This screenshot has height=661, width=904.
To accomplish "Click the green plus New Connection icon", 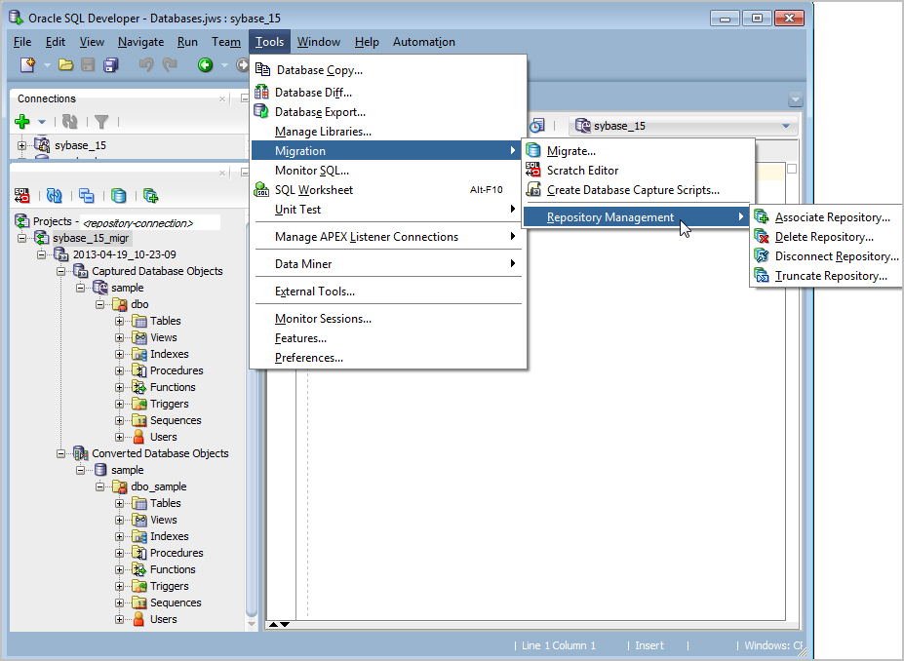I will click(x=21, y=122).
